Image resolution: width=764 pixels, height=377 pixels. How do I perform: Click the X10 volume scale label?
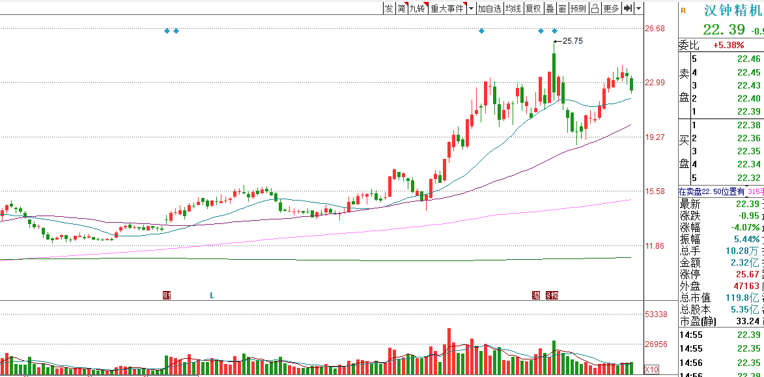click(651, 369)
